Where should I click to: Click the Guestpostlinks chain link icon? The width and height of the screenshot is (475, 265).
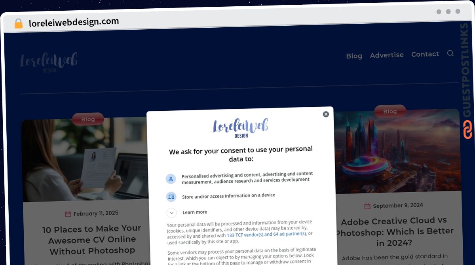point(467,130)
